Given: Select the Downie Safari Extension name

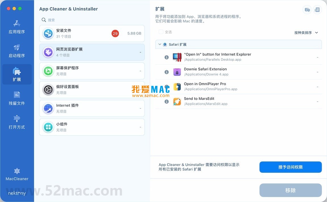Looking at the screenshot, I should (x=205, y=69).
